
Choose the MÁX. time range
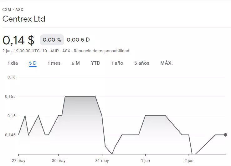pos(167,63)
